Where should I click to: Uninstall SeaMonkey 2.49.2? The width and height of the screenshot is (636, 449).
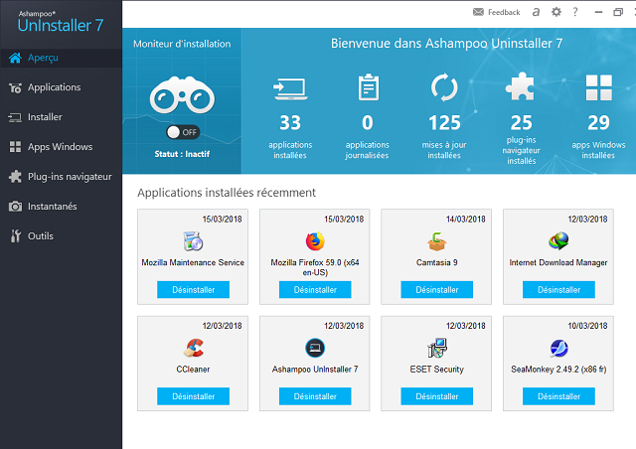[x=558, y=396]
